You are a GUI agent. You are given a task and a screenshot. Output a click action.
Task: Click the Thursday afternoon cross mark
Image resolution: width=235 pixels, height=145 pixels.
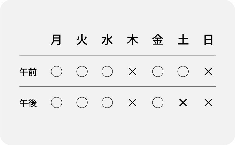pyautogui.click(x=132, y=103)
